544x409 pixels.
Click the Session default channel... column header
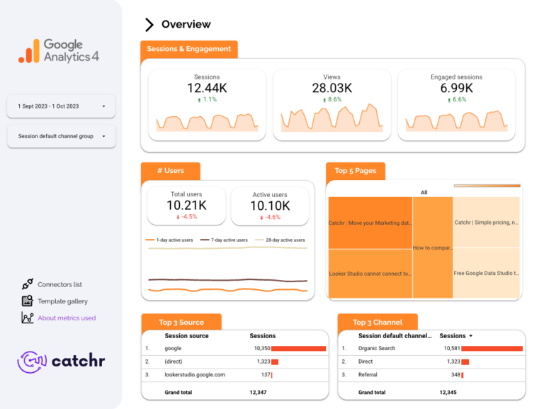coord(395,336)
